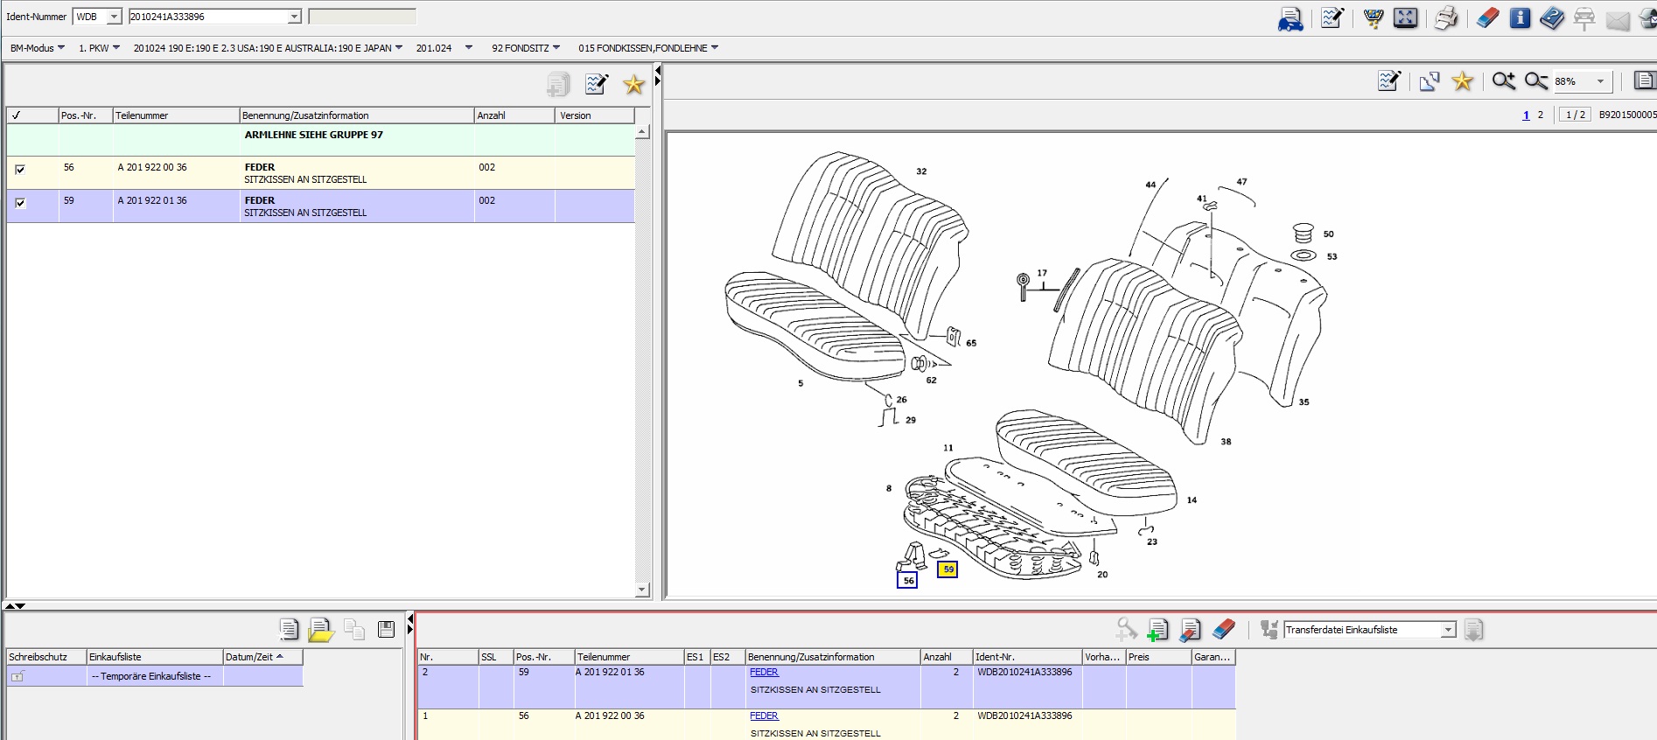Print using the printer icon
This screenshot has height=740, width=1657.
pyautogui.click(x=1446, y=17)
